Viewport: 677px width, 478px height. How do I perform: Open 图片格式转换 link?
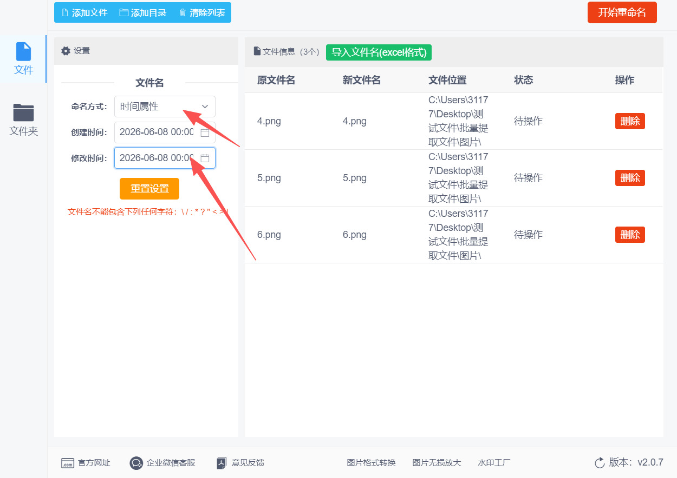click(x=372, y=463)
